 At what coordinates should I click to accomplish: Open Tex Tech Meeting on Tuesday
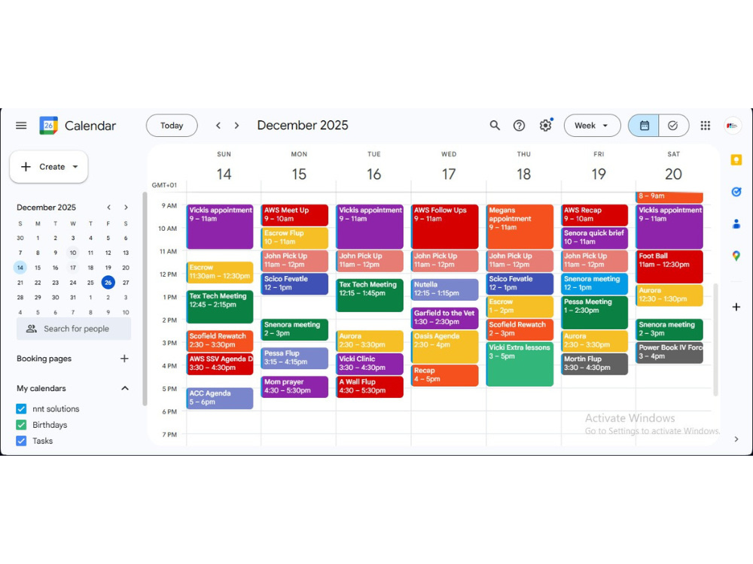click(369, 295)
